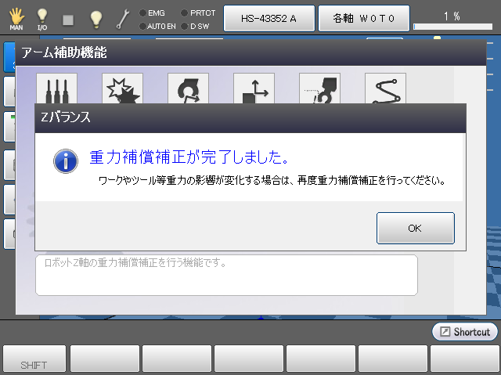Open the HS-43352 A robot type button
The height and width of the screenshot is (375, 501).
pos(269,17)
